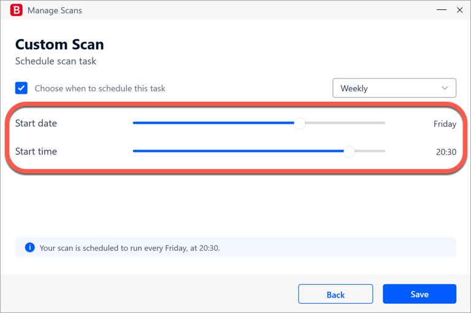471x313 pixels.
Task: Click the gray unfilled end of Start time track
Action: 370,151
